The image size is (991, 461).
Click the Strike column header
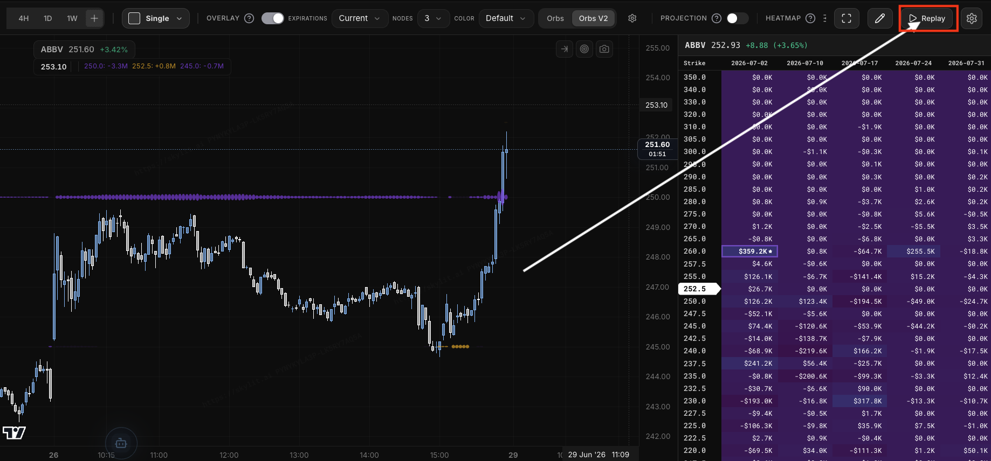coord(694,63)
